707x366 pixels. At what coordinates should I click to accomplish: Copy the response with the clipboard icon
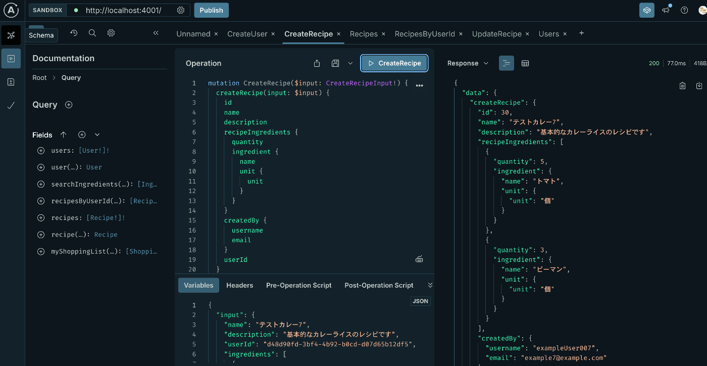pos(682,85)
